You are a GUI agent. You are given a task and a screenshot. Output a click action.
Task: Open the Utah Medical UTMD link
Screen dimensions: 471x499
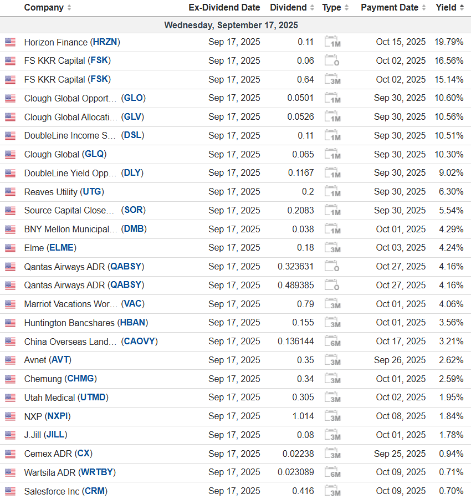(x=93, y=398)
